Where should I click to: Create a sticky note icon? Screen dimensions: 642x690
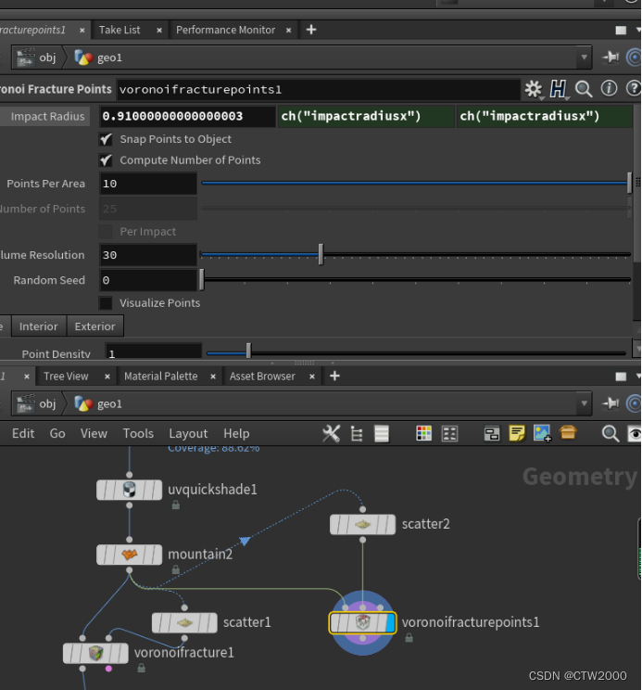517,433
